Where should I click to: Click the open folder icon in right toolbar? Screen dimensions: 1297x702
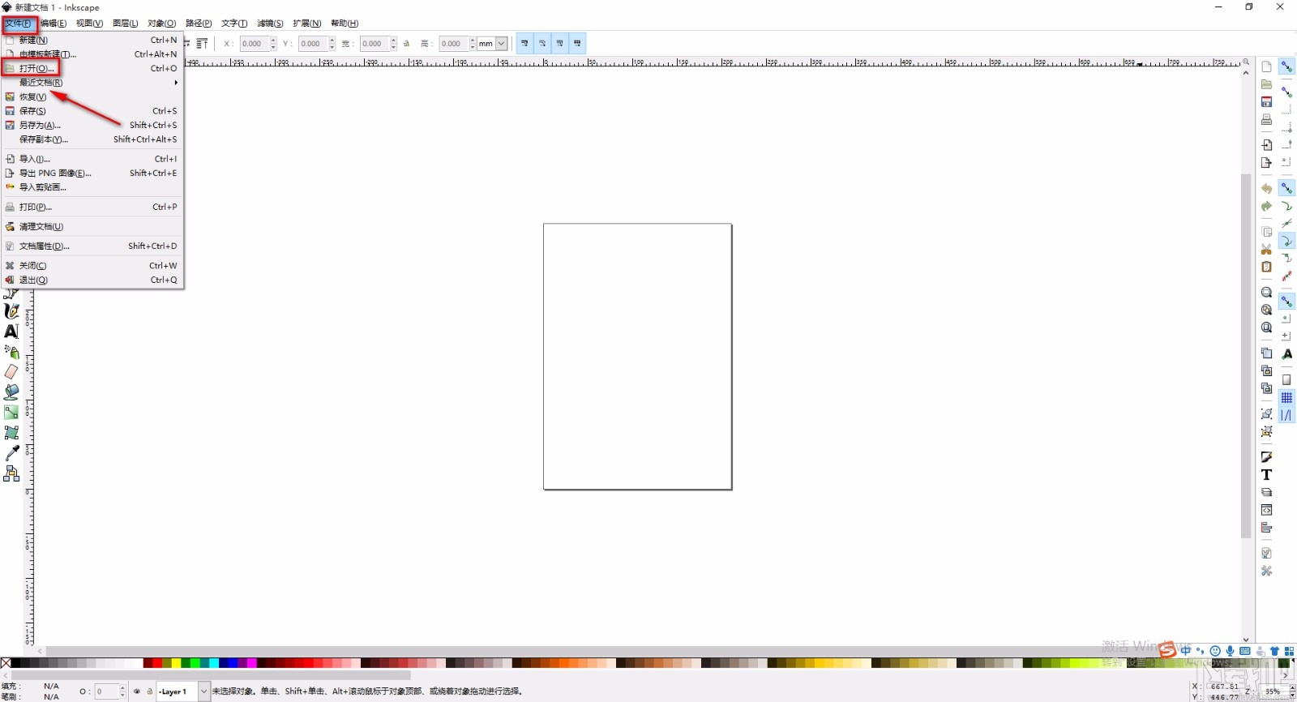click(1266, 84)
